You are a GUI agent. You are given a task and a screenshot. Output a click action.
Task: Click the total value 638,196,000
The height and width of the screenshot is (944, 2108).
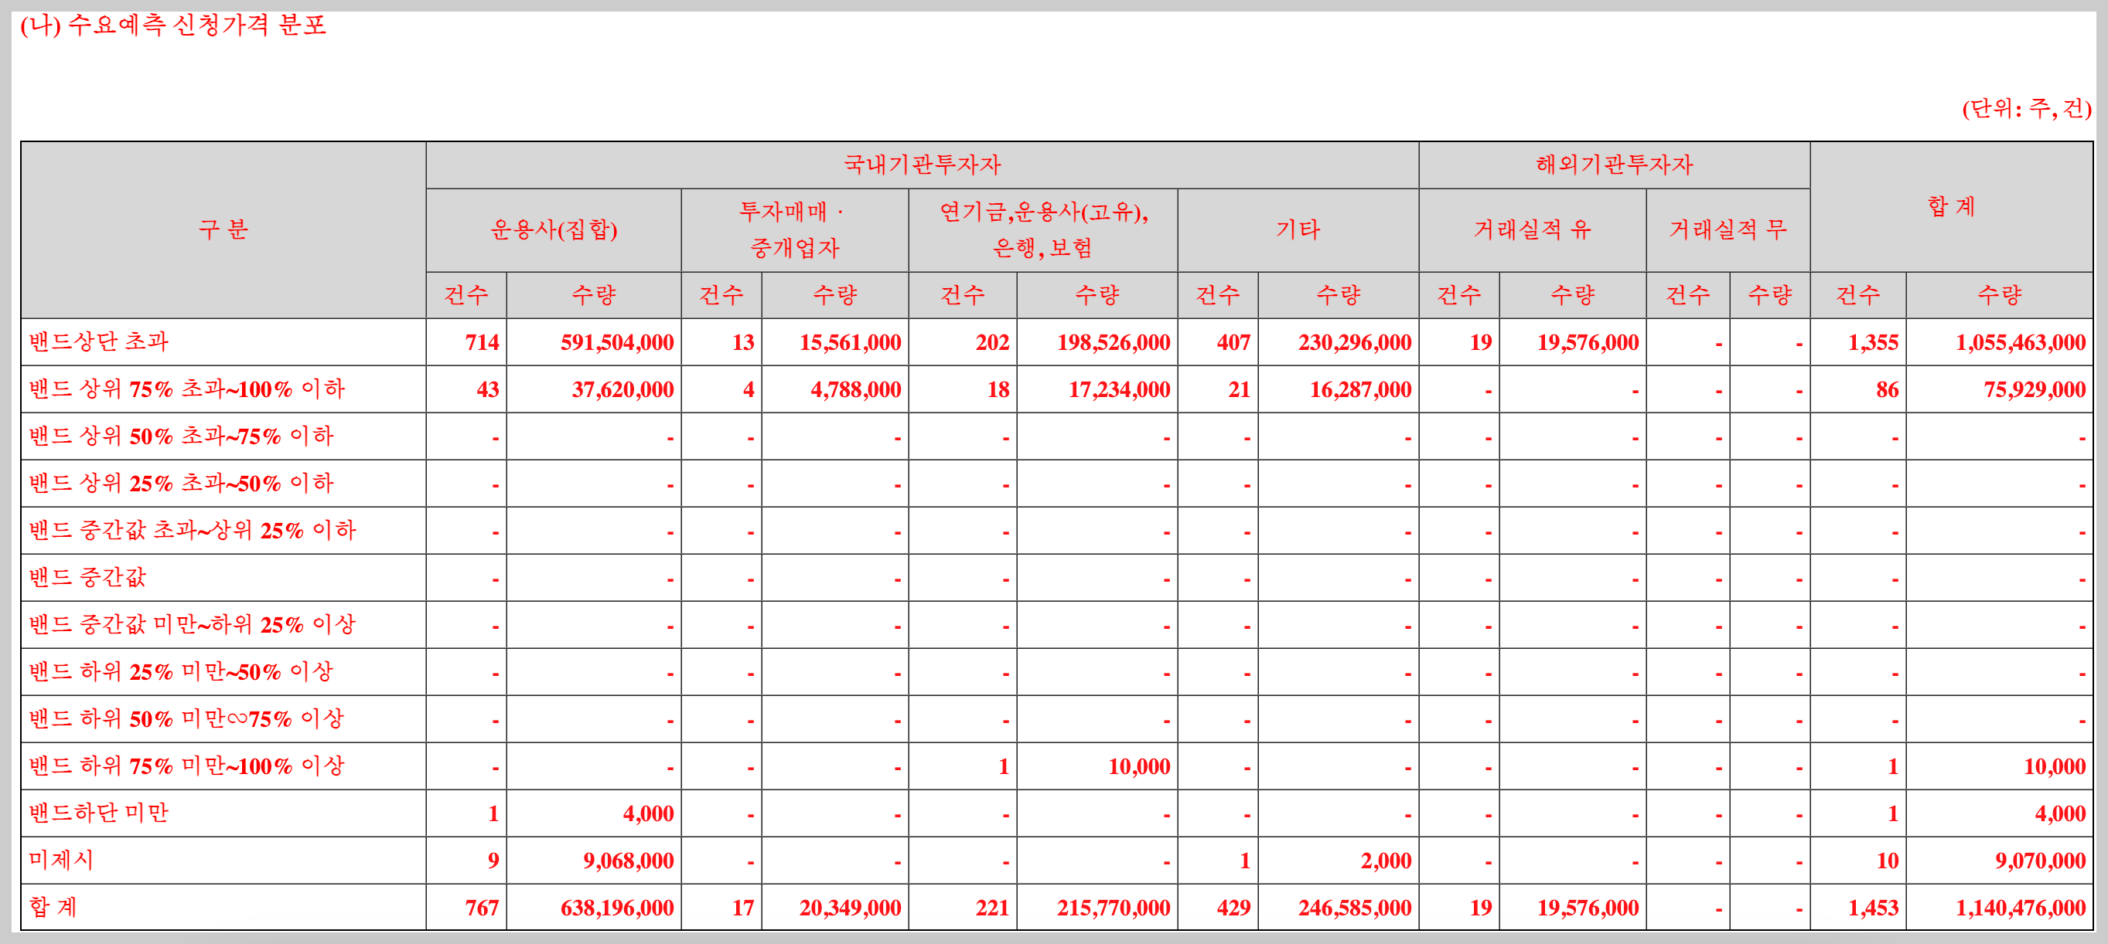(x=617, y=908)
